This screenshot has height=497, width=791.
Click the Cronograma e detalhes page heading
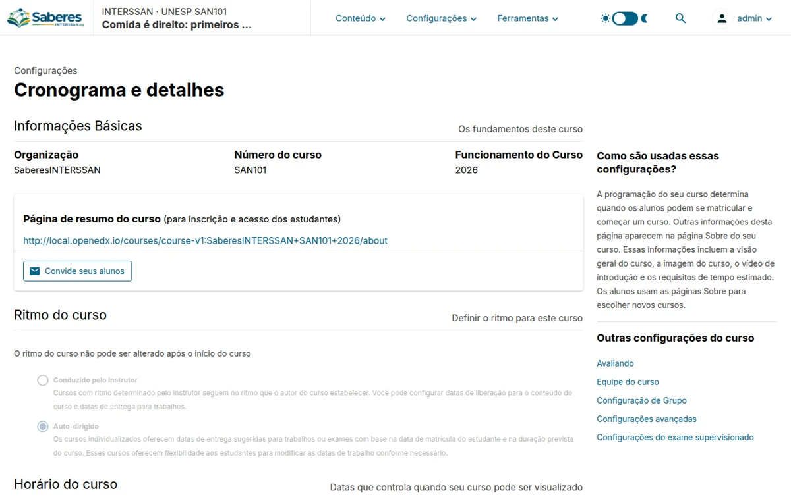[x=119, y=90]
